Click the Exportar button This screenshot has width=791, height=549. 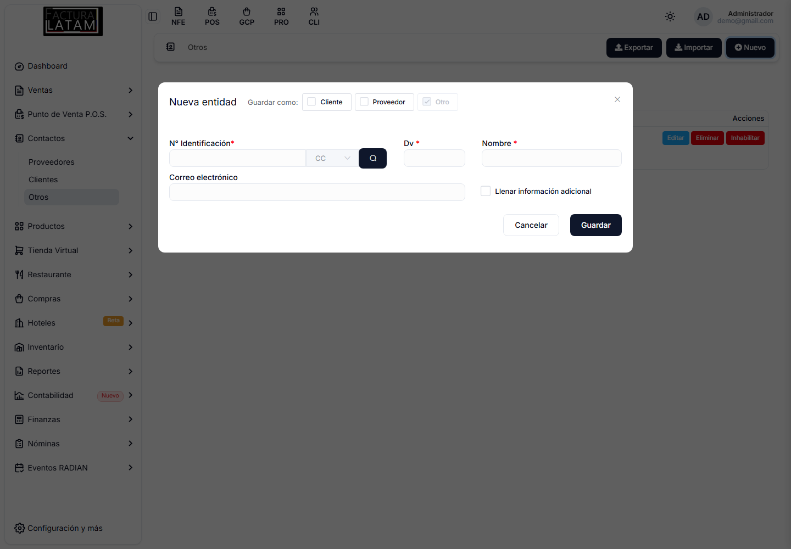(x=634, y=48)
